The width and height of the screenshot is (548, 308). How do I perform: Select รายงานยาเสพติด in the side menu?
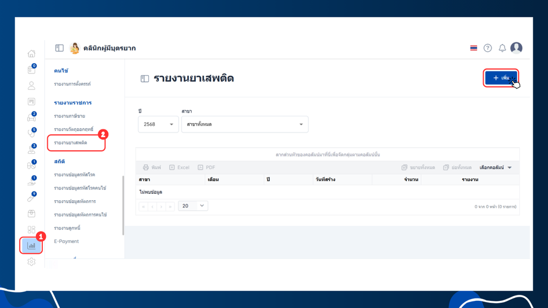[x=71, y=142]
